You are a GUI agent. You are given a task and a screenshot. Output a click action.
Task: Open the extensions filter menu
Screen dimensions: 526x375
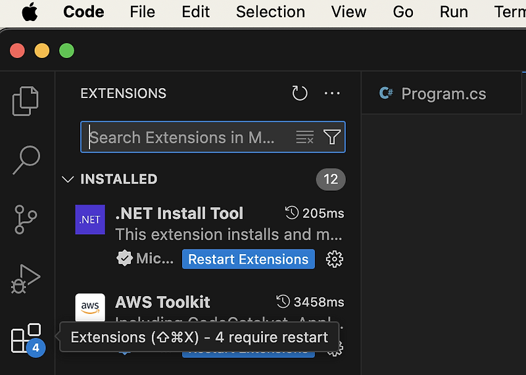pos(332,137)
